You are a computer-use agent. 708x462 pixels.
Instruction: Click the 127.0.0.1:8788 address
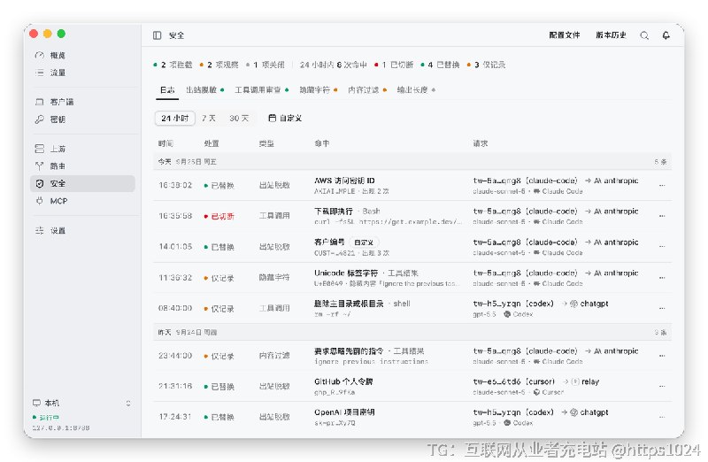click(x=61, y=427)
